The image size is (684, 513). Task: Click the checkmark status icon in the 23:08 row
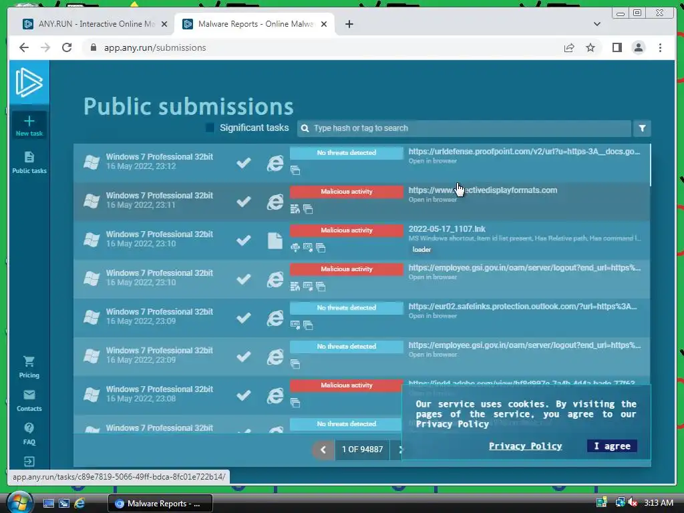tap(243, 395)
